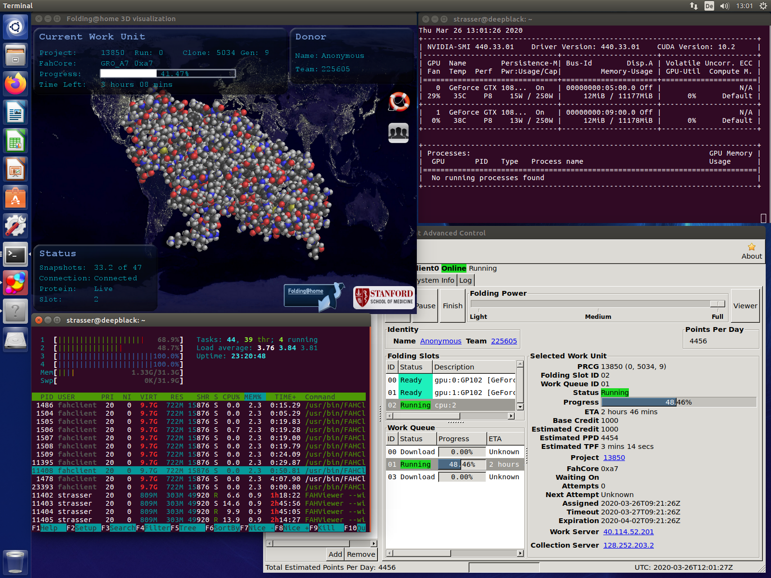Open About with the star icon
Screen dimensions: 771x578
(x=752, y=251)
